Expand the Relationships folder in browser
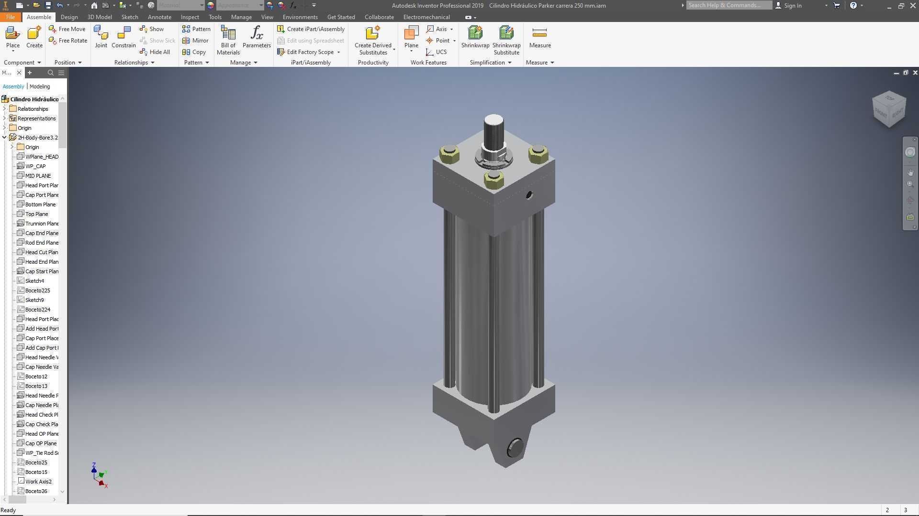Screen dimensions: 919x516 pyautogui.click(x=5, y=109)
